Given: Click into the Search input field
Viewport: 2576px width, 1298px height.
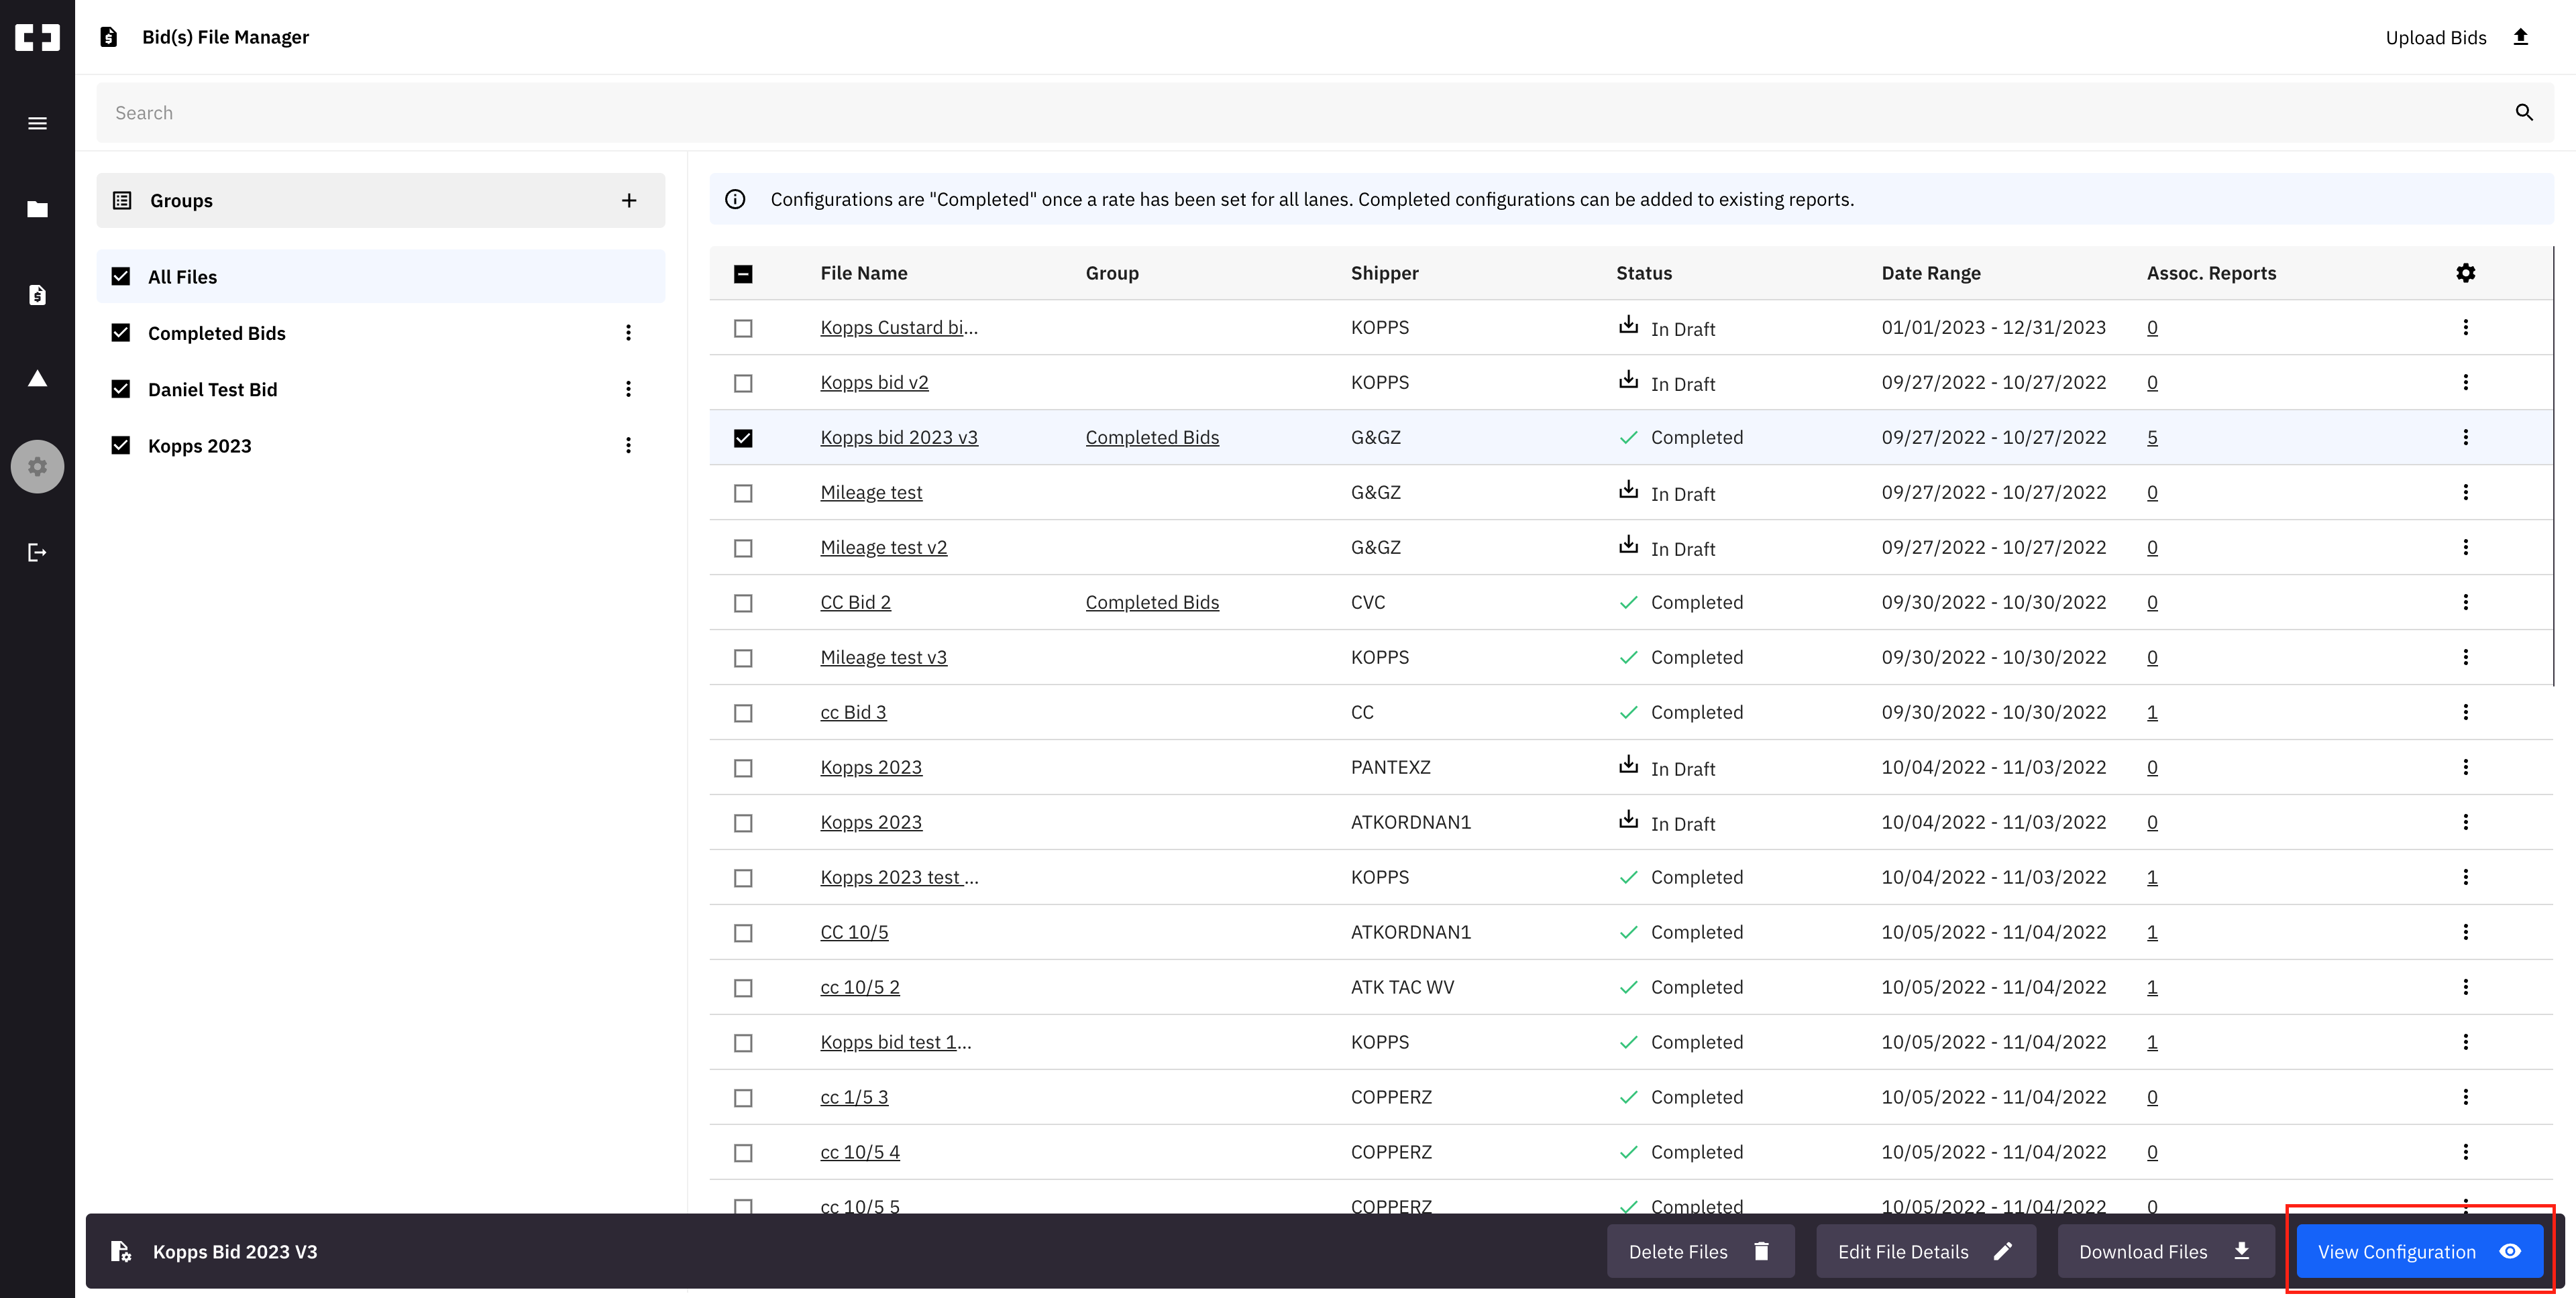Looking at the screenshot, I should tap(1300, 113).
